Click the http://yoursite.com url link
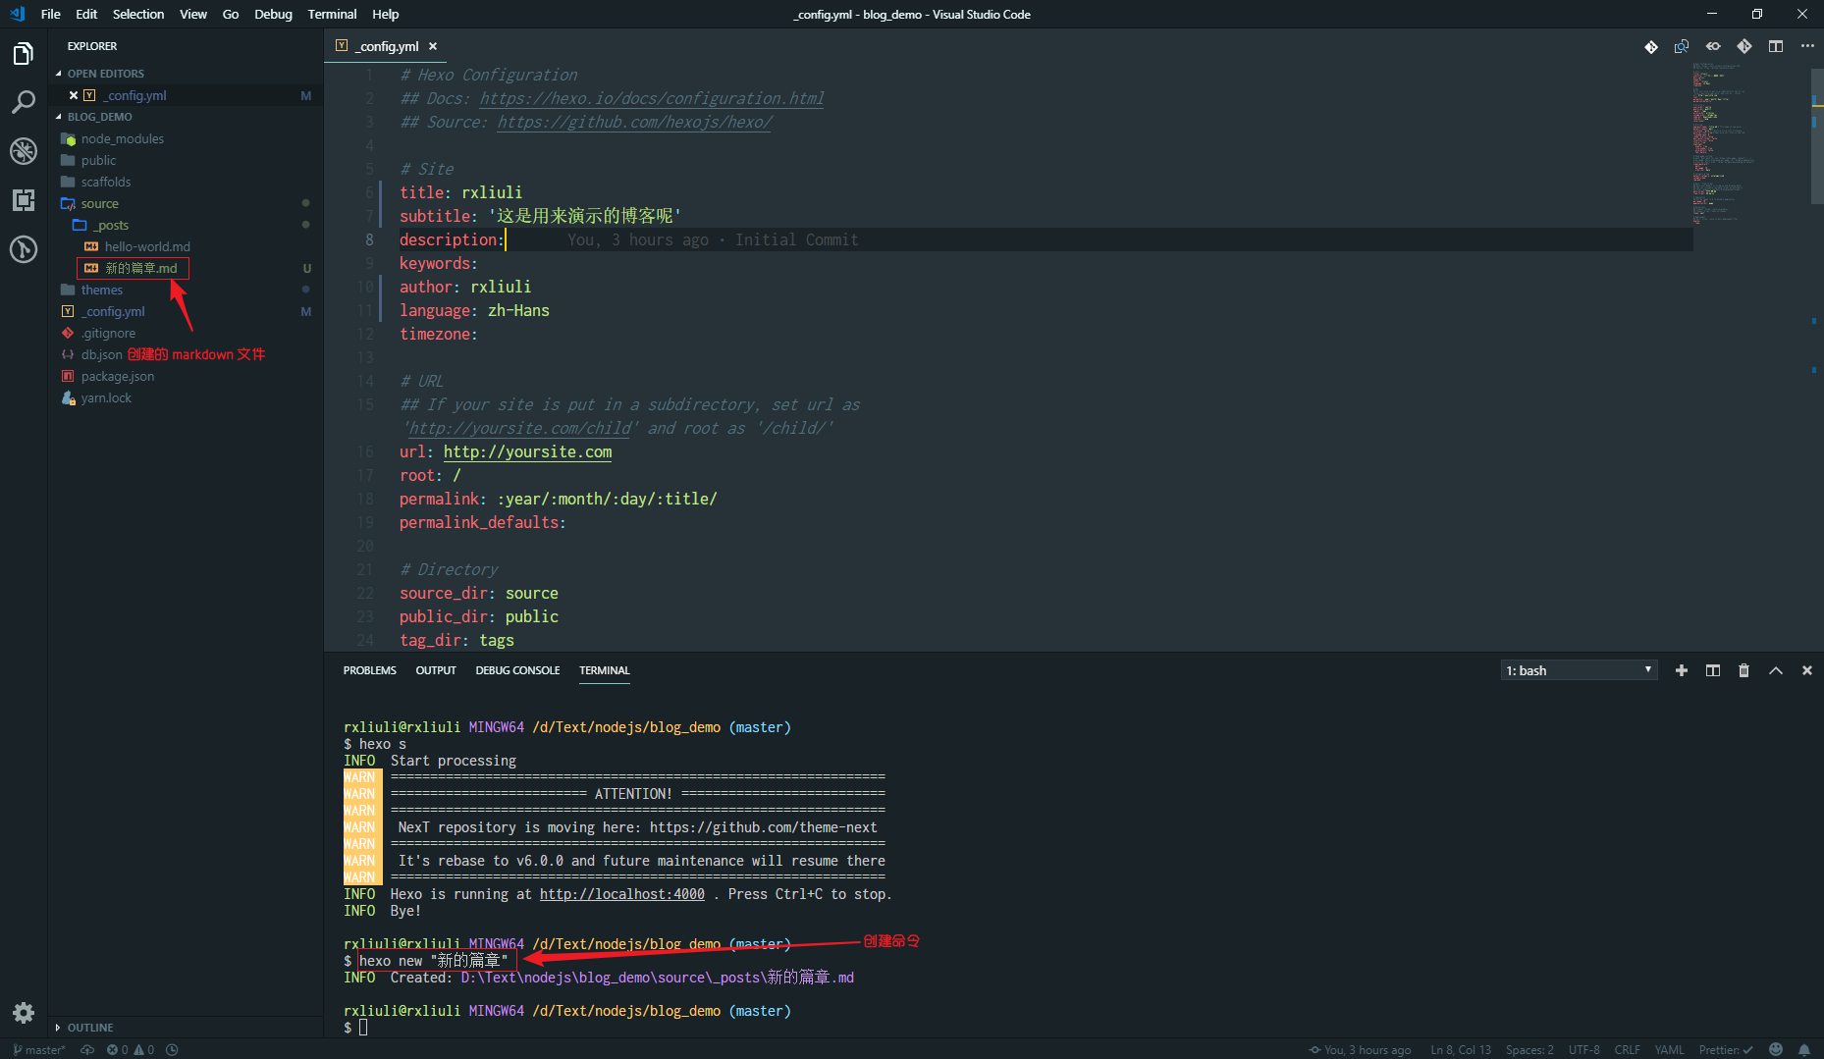Screen dimensions: 1824x1059 tap(527, 451)
